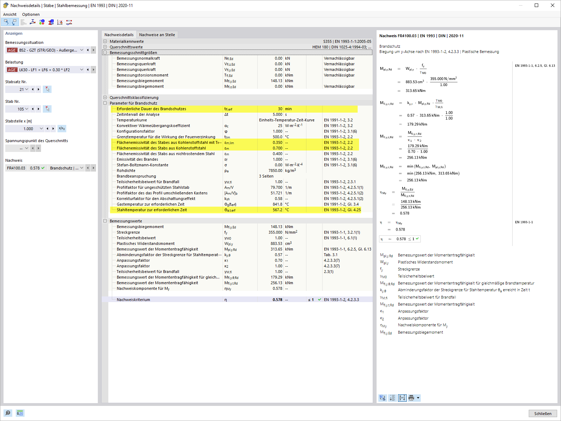The height and width of the screenshot is (421, 561).
Task: Clear the Stab Nr. filter with red X
Action: click(47, 109)
